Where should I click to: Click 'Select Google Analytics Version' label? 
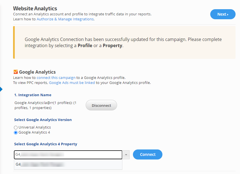(x=43, y=120)
